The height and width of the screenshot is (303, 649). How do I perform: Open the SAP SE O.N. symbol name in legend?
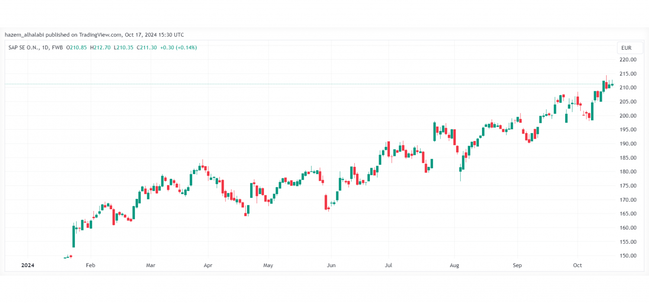pos(24,48)
